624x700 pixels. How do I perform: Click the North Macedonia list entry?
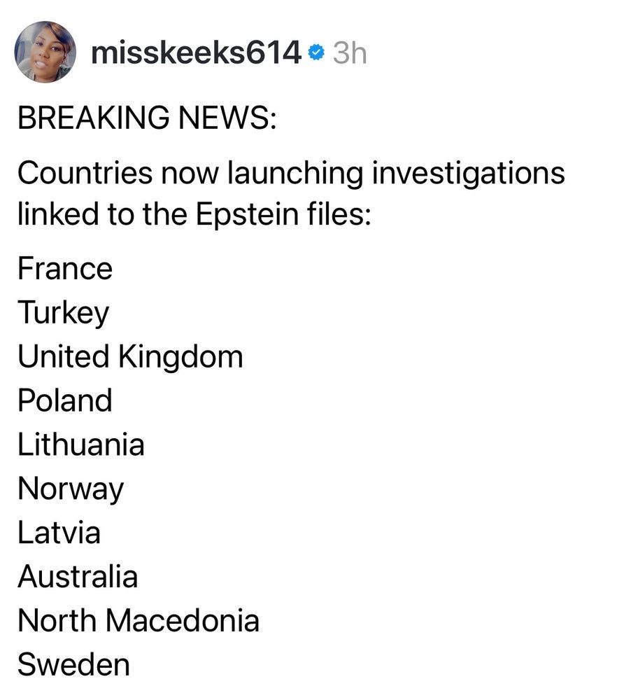pyautogui.click(x=138, y=622)
